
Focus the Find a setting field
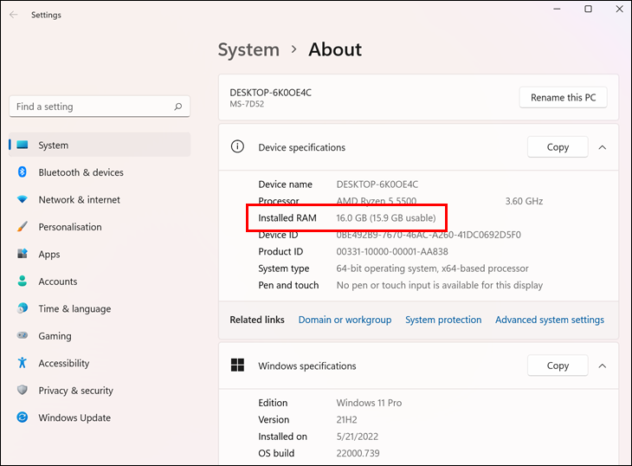coord(100,107)
